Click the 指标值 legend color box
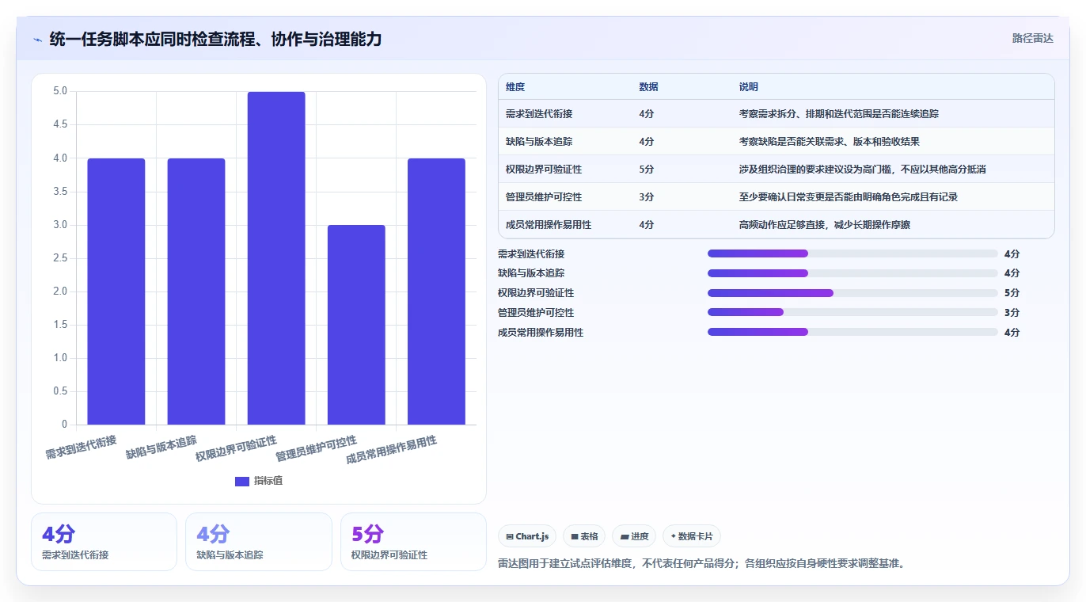 click(242, 482)
